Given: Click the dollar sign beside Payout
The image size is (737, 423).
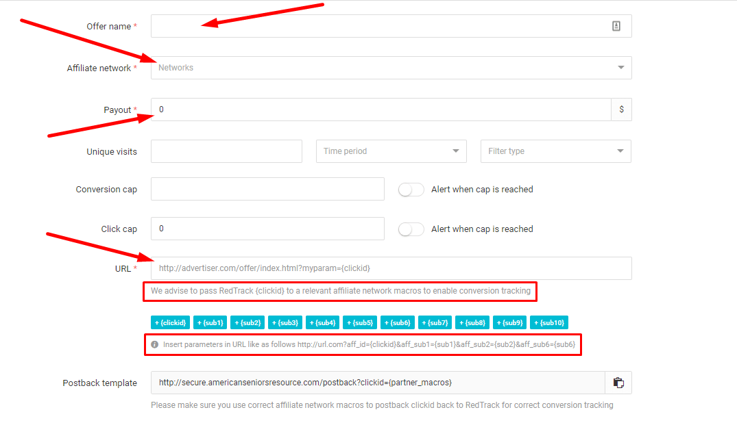Looking at the screenshot, I should pos(621,110).
